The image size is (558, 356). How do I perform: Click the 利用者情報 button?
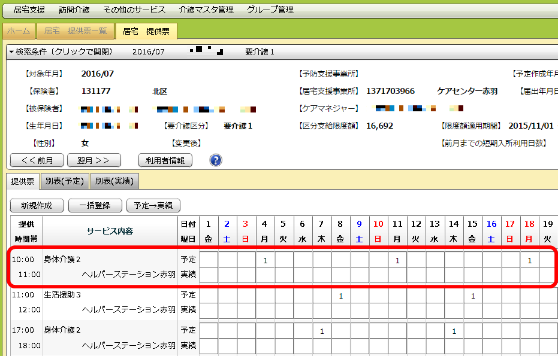click(x=165, y=160)
